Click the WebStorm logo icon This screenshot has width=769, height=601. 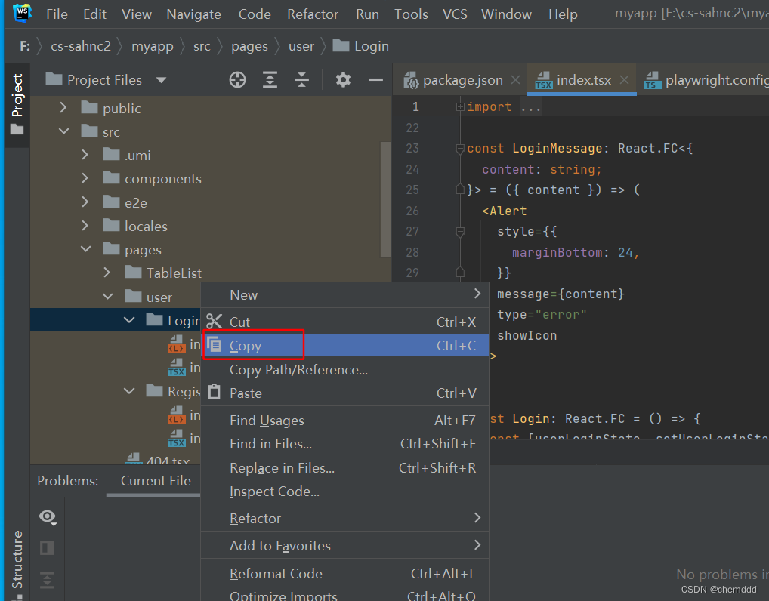[x=22, y=14]
